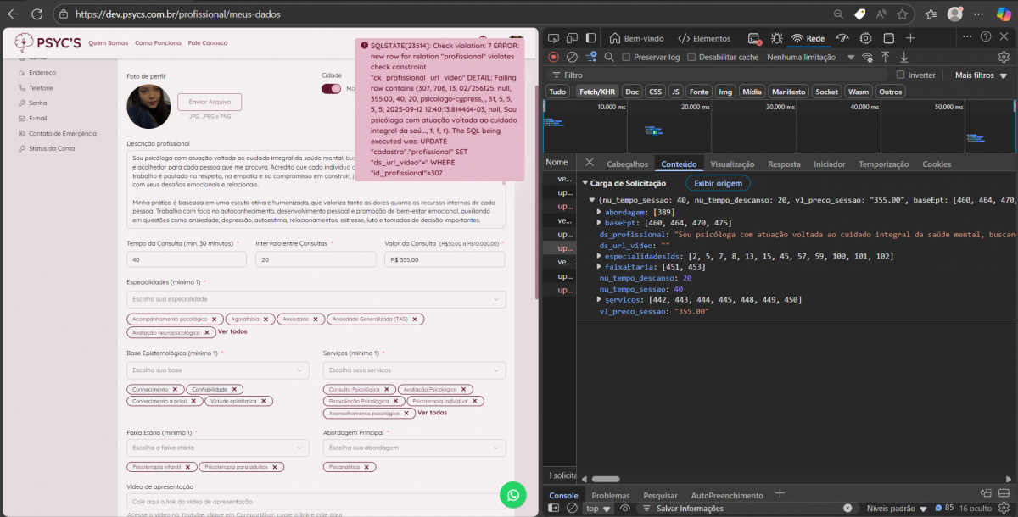The height and width of the screenshot is (517, 1018).
Task: Open the Cabeçalhos tab
Action: 627,164
